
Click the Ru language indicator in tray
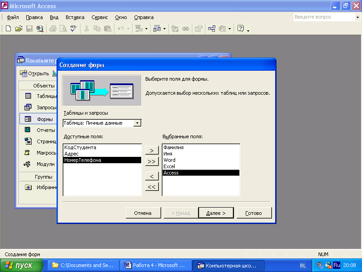[337, 265]
